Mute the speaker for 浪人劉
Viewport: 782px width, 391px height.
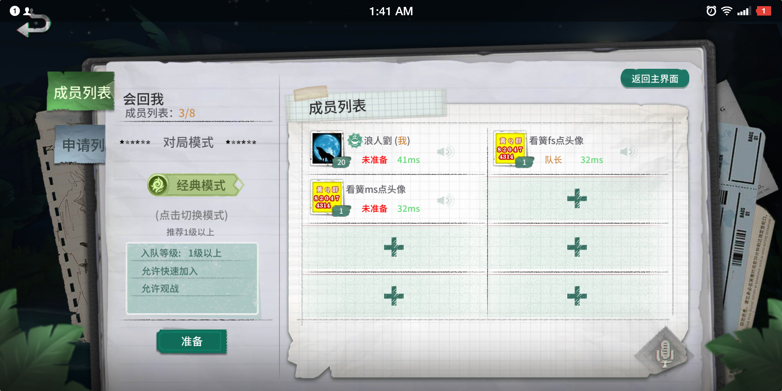click(446, 151)
